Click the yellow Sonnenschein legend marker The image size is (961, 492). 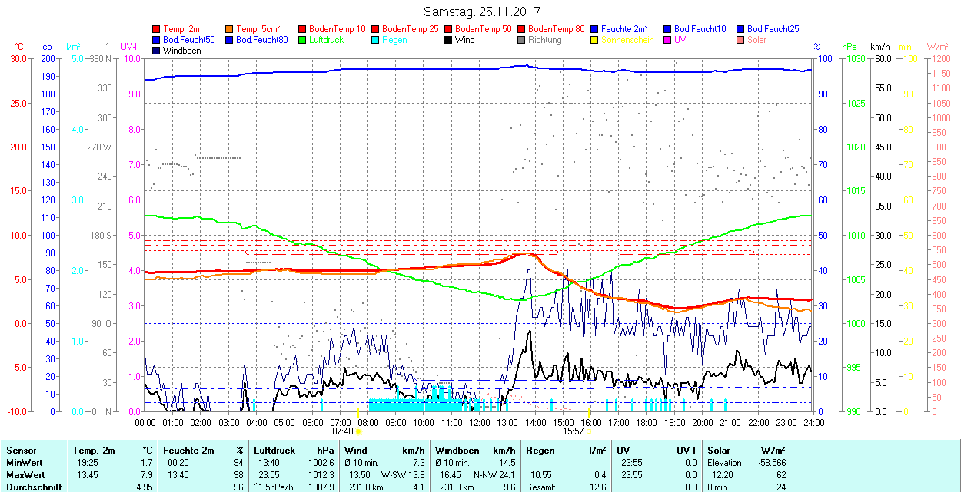click(x=595, y=40)
